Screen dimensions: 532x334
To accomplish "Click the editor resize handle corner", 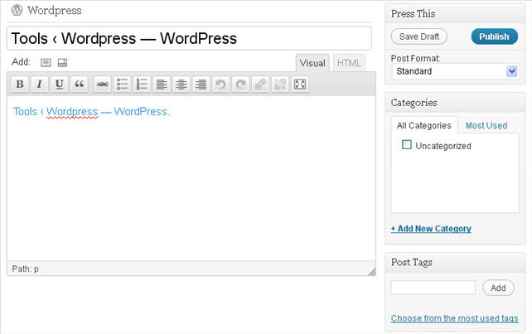I will point(372,272).
